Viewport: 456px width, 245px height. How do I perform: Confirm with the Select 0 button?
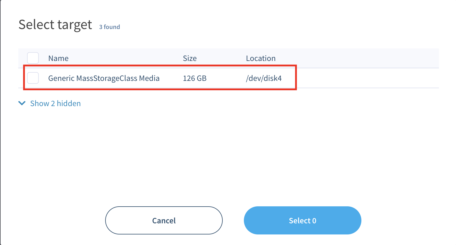coord(302,220)
